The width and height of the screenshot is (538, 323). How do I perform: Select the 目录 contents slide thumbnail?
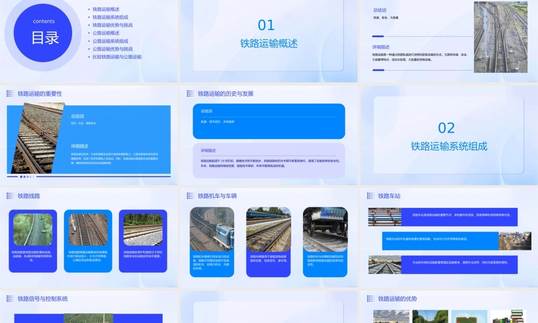click(x=89, y=41)
